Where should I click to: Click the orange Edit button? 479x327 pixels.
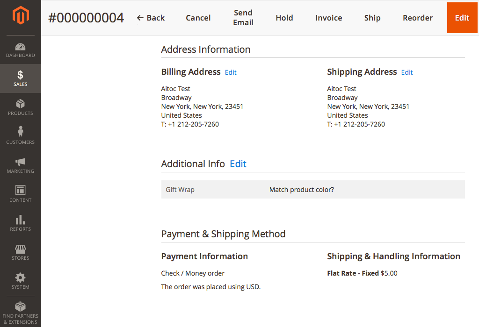tap(462, 18)
